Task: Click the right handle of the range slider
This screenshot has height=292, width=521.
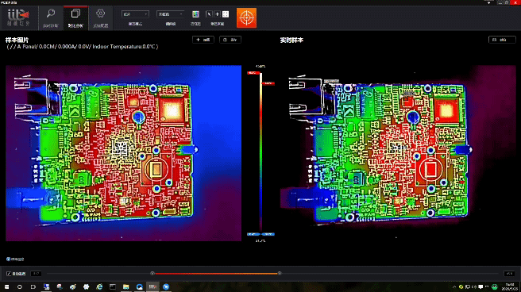Action: click(x=280, y=274)
